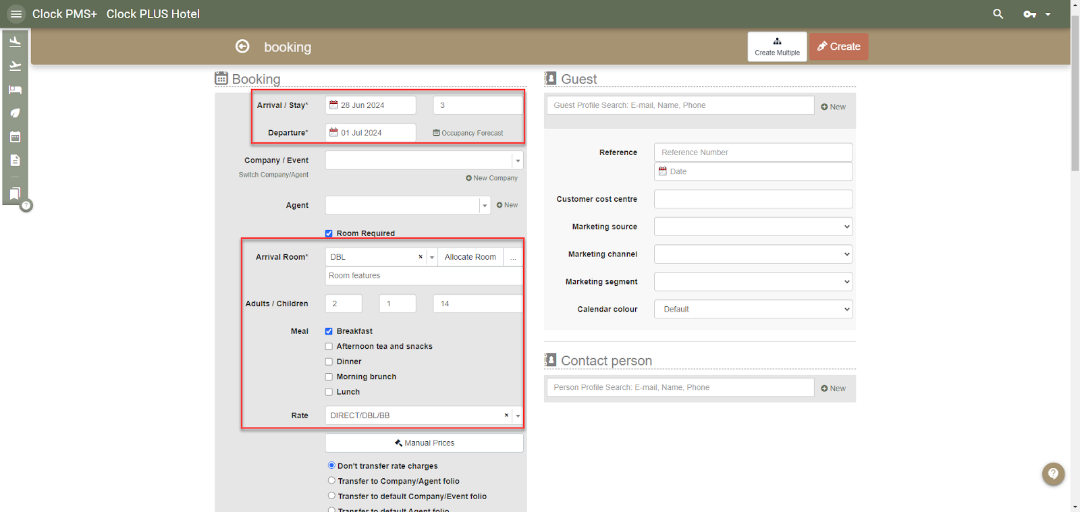The height and width of the screenshot is (512, 1080).
Task: Open the hamburger navigation menu
Action: point(16,14)
